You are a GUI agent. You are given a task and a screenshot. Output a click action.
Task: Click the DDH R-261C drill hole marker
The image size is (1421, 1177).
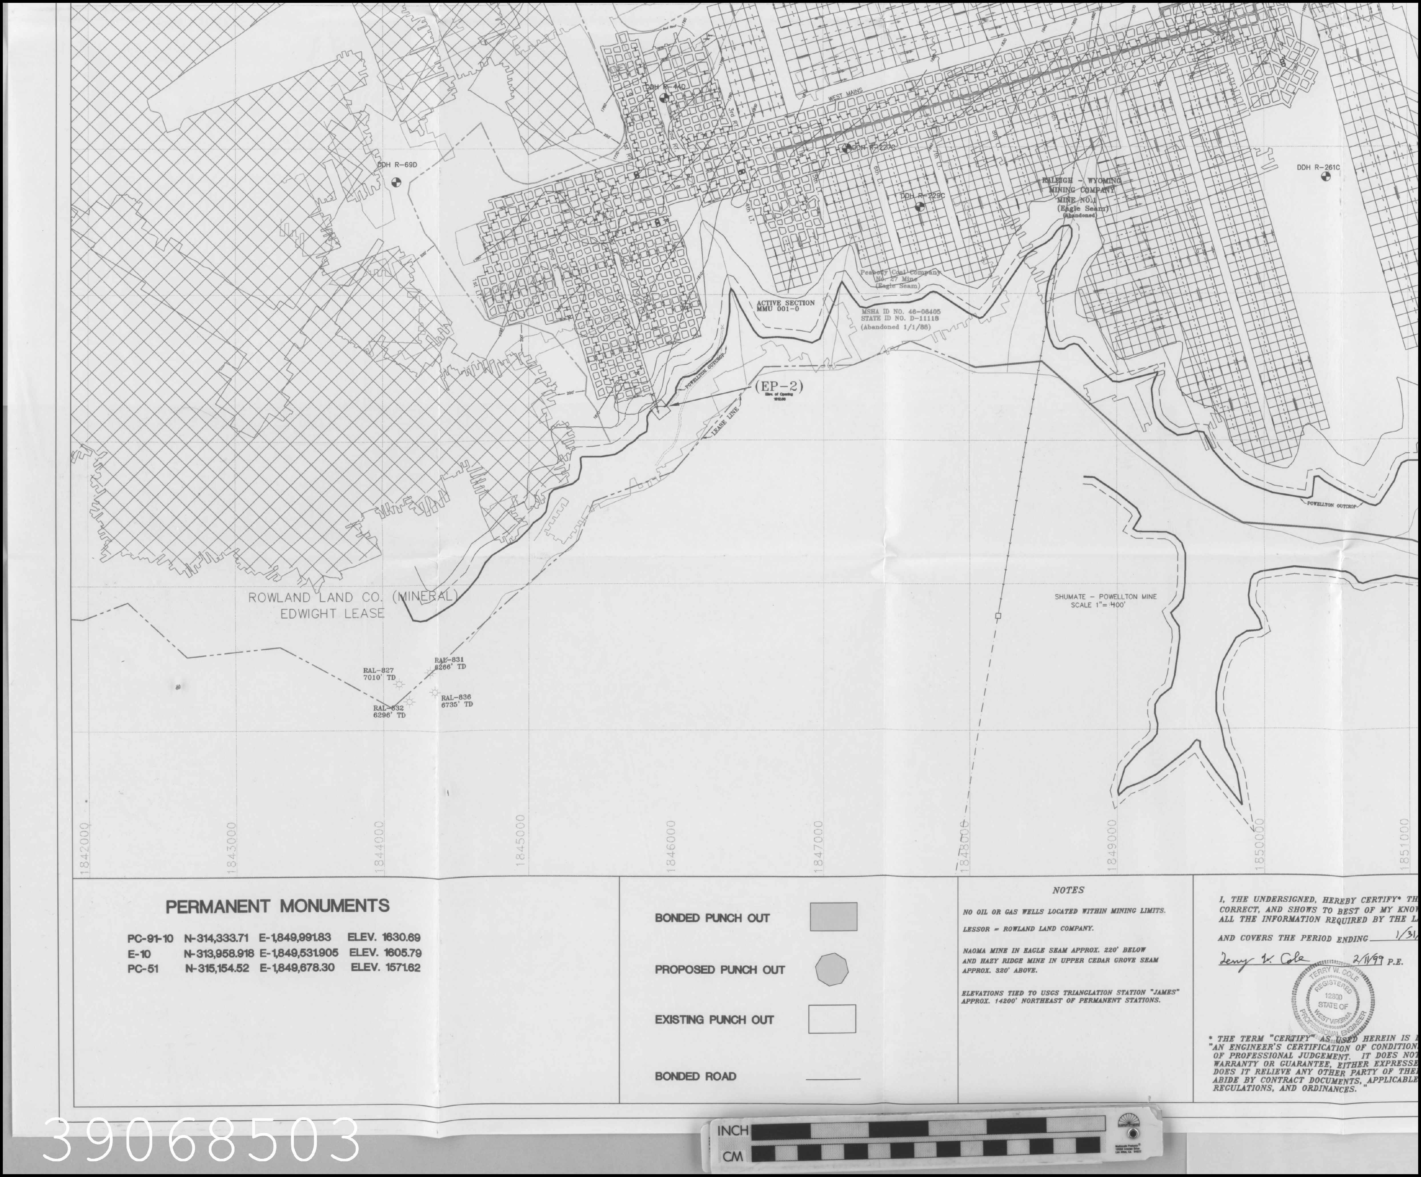1325,177
